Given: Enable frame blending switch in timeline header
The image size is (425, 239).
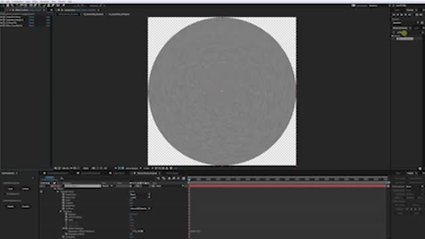Looking at the screenshot, I should tap(174, 178).
